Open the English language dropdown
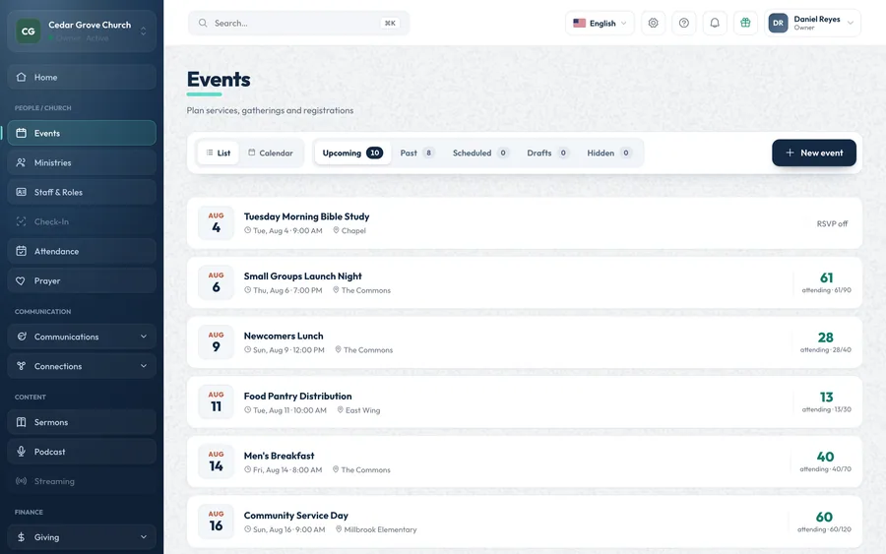886x554 pixels. [600, 24]
